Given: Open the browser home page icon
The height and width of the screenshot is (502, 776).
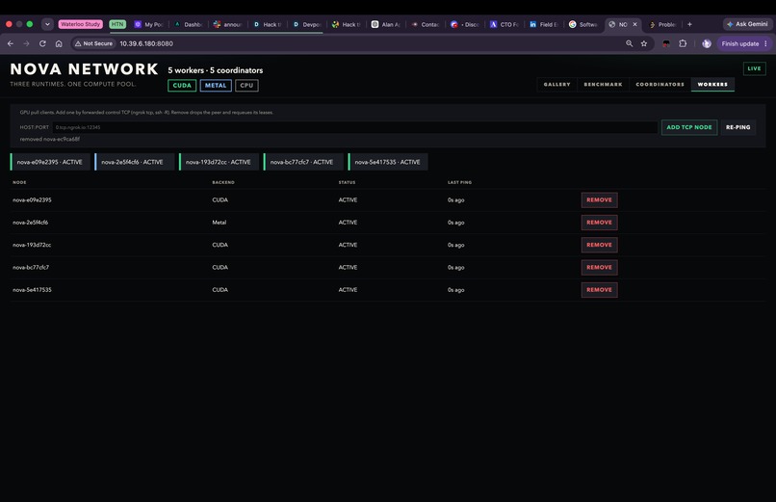Looking at the screenshot, I should click(59, 43).
